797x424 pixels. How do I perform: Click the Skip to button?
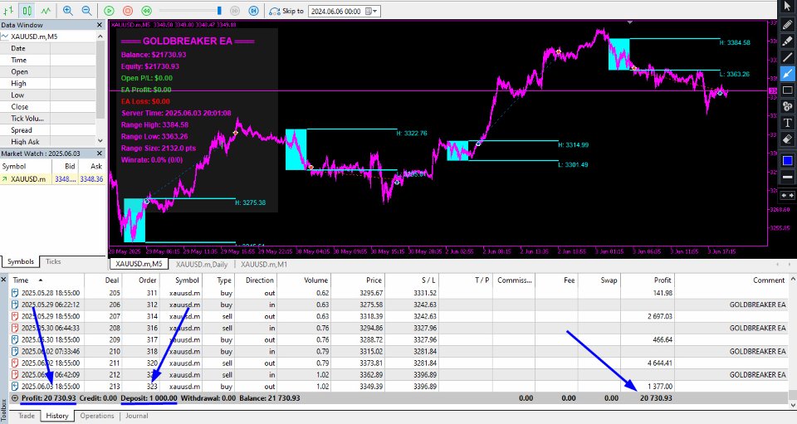pos(286,11)
